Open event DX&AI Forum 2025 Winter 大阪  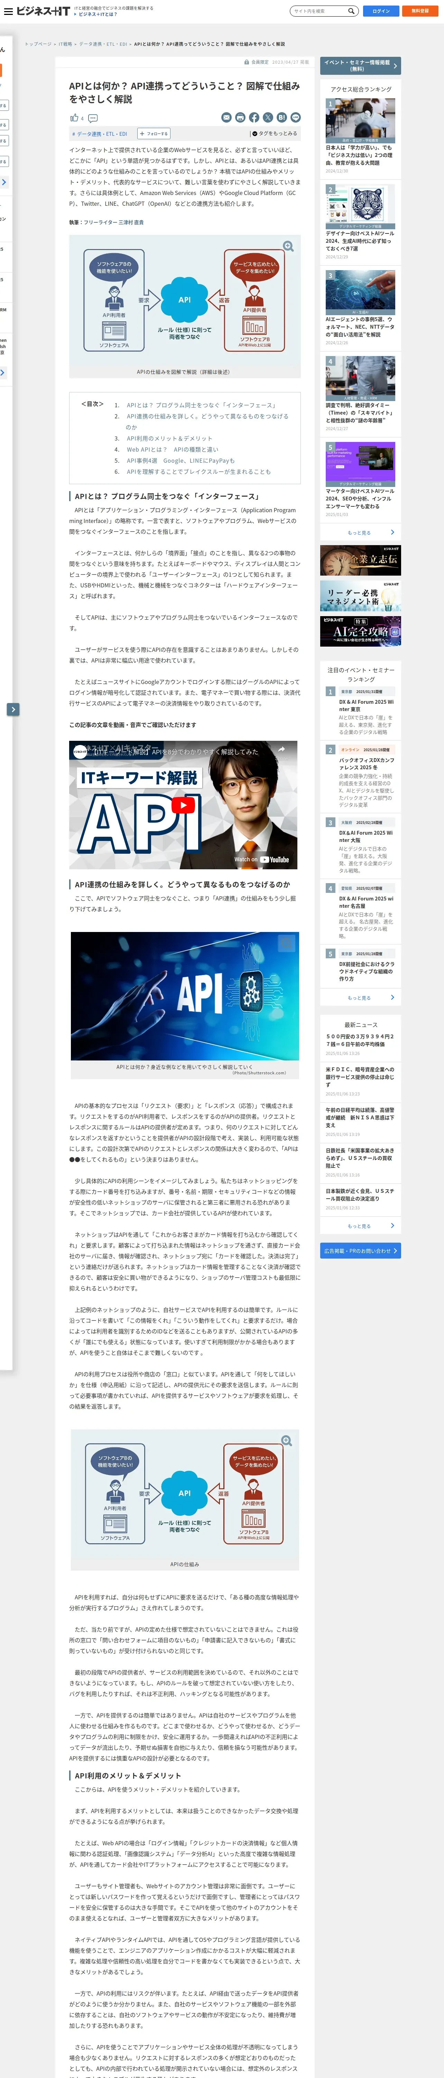coord(366,836)
